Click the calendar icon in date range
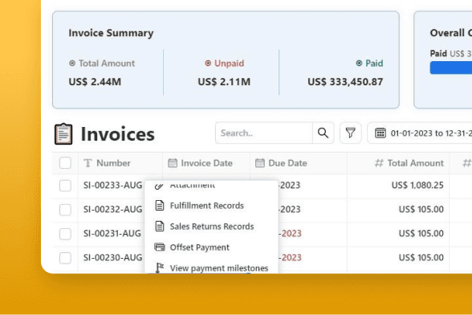The width and height of the screenshot is (472, 315). pyautogui.click(x=380, y=133)
